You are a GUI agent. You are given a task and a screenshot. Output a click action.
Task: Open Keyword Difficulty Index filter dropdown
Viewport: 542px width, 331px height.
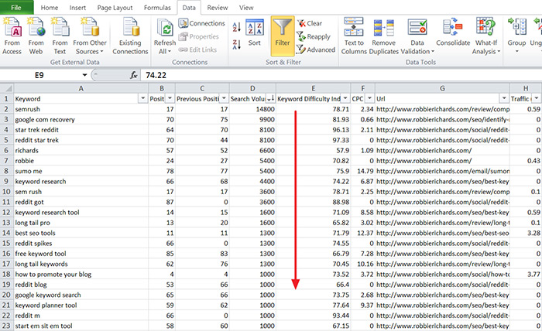point(345,99)
